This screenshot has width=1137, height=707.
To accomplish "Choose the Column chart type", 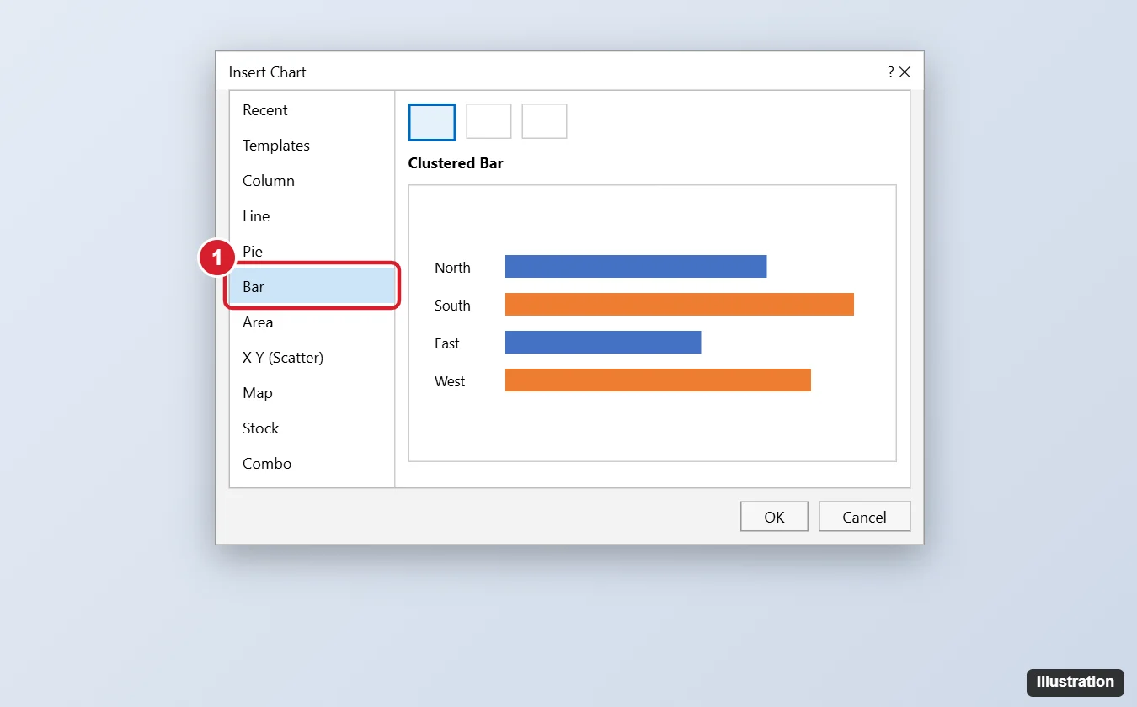I will pyautogui.click(x=312, y=181).
